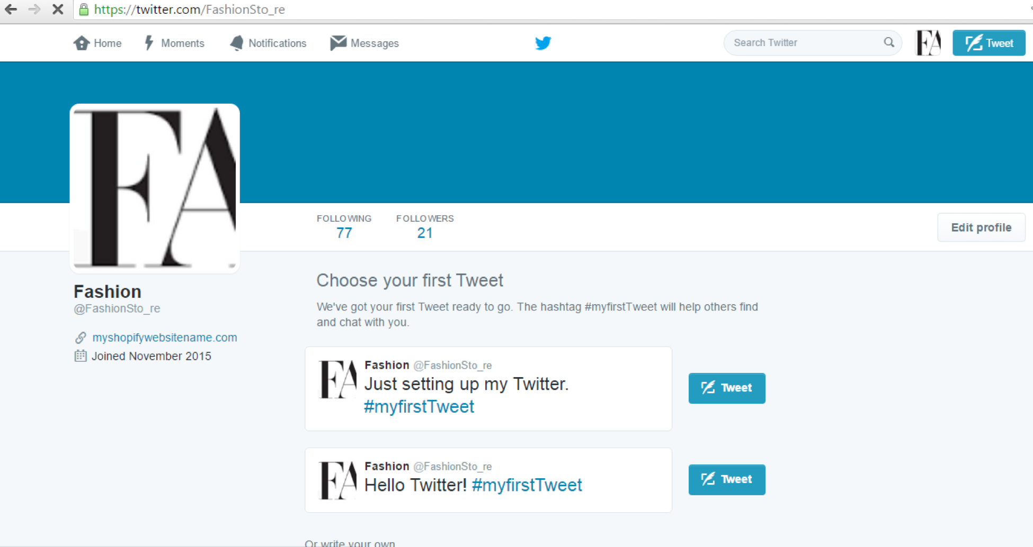Click avatar in 'Hello Twitter!' tweet card
This screenshot has width=1033, height=547.
click(337, 480)
